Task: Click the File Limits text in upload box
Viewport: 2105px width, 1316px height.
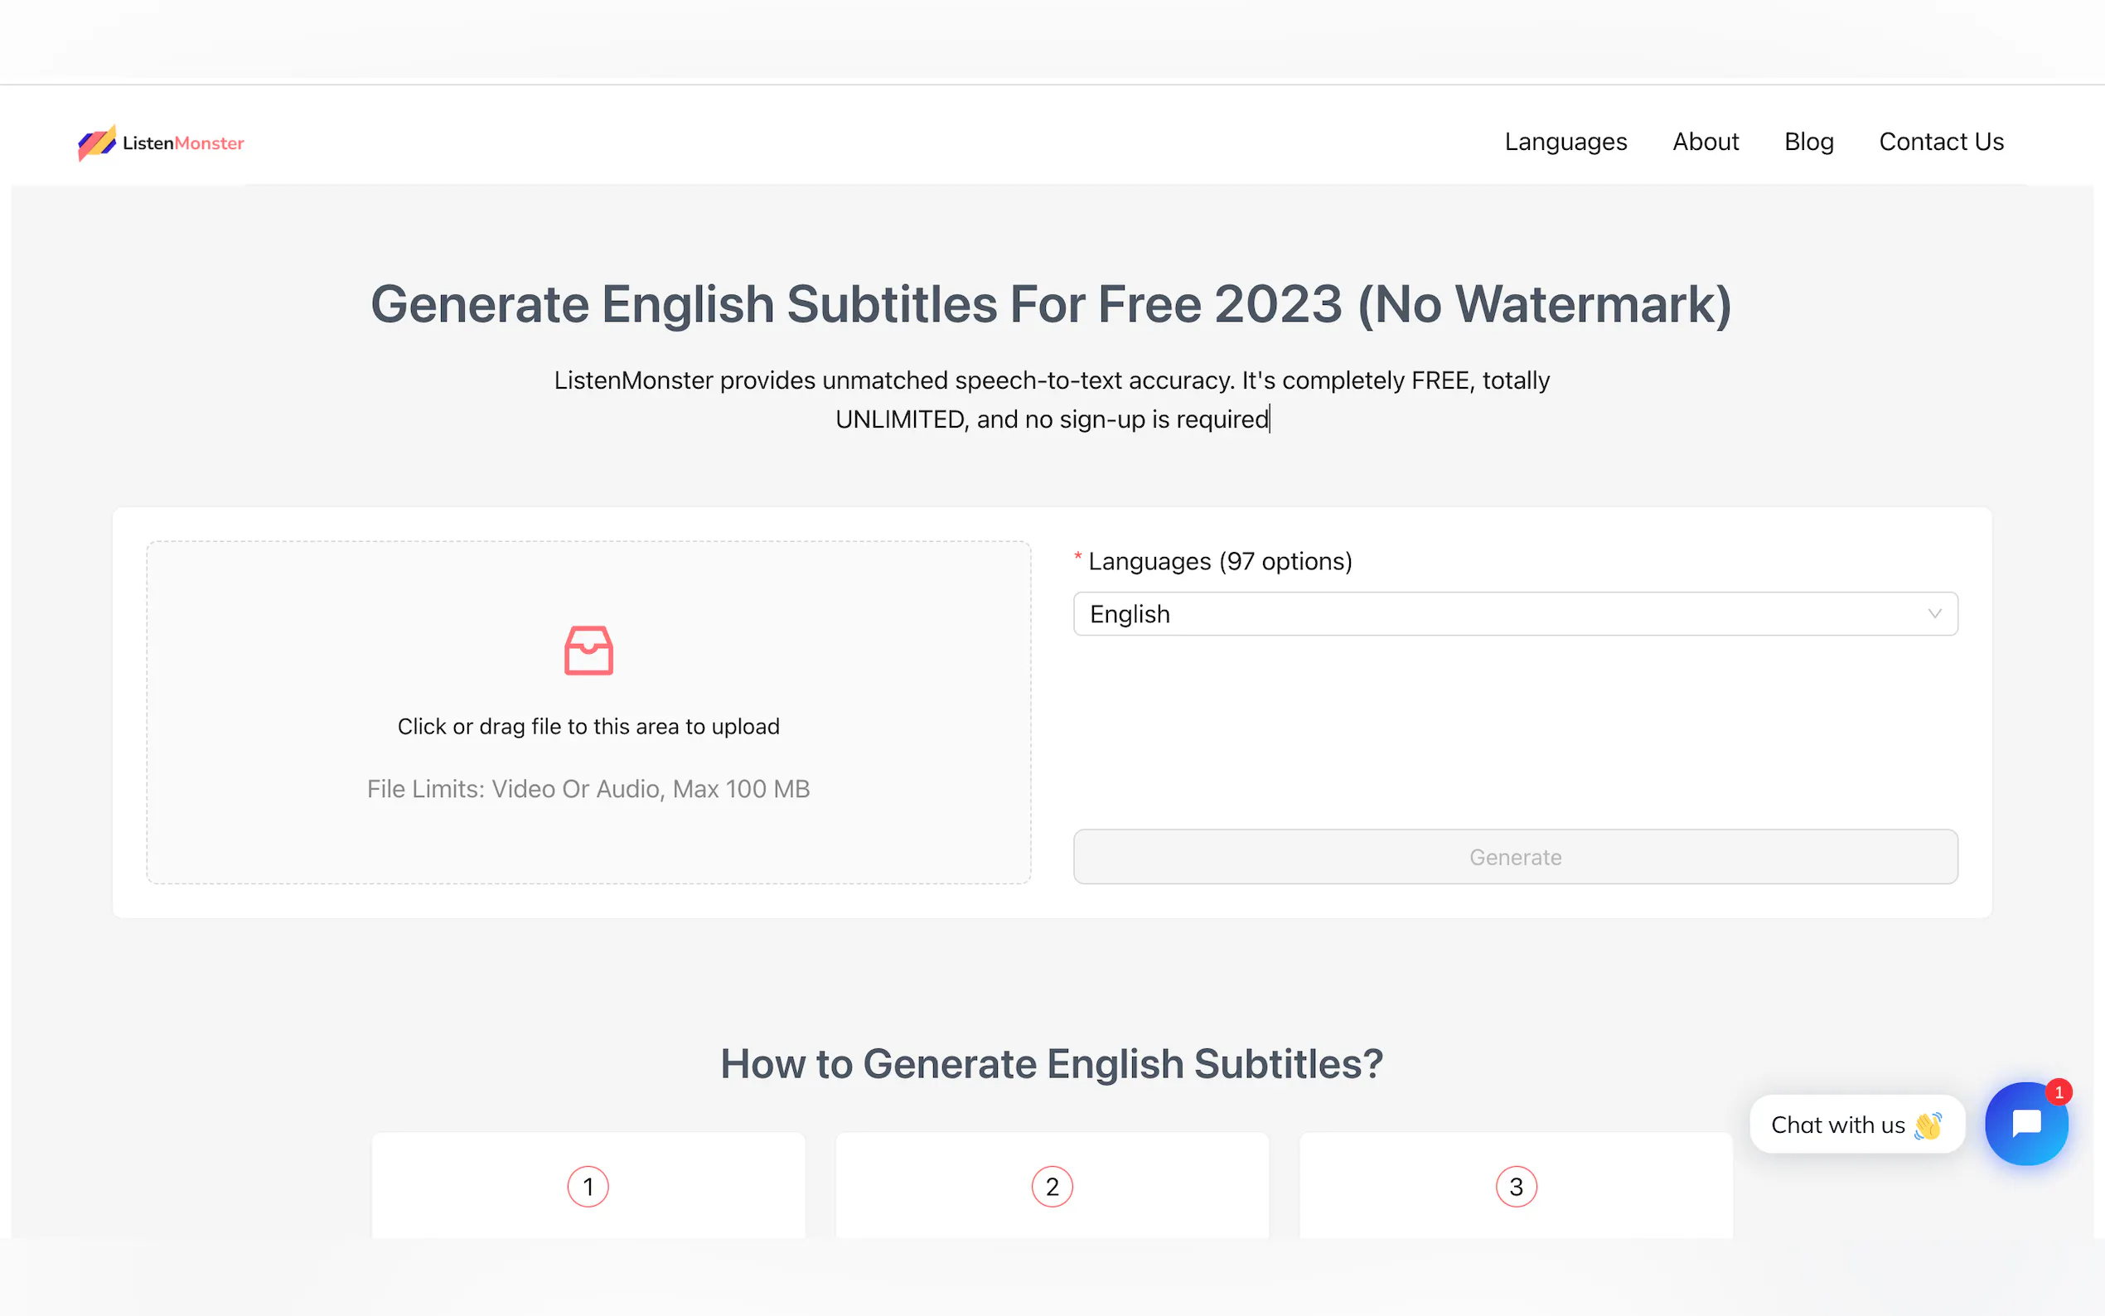Action: click(x=588, y=789)
